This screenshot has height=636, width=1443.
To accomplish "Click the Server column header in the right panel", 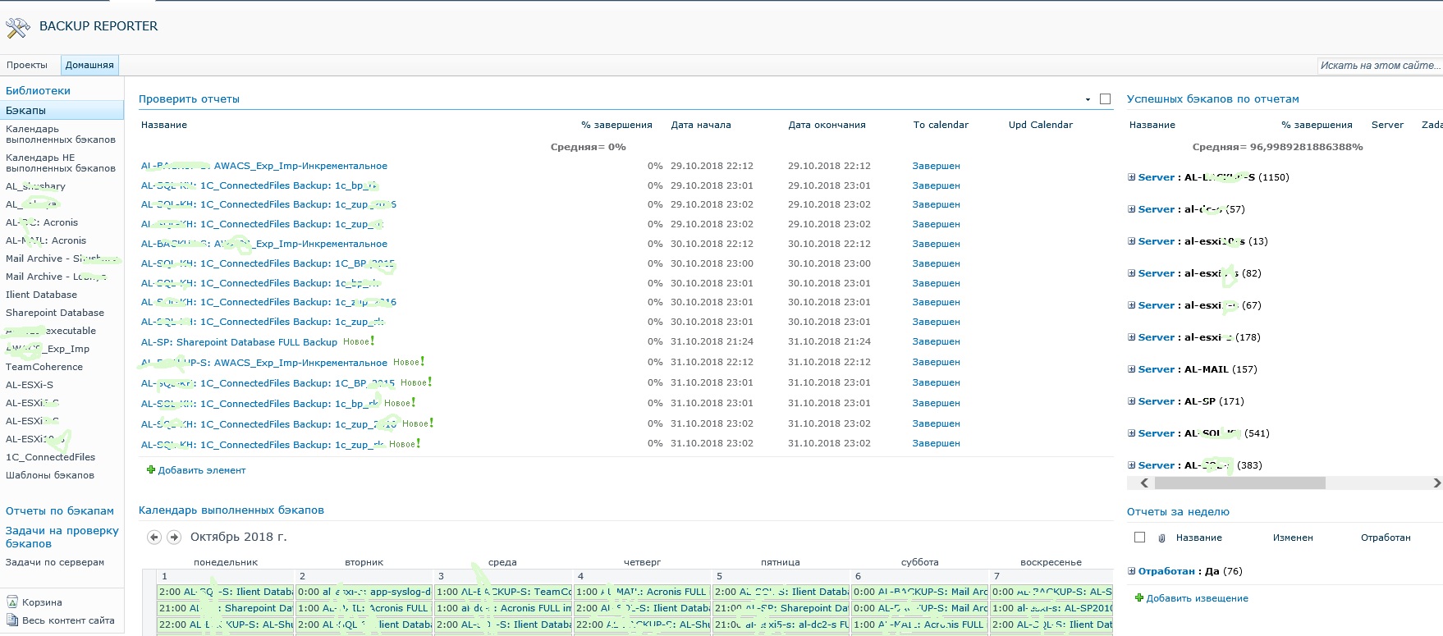I will coord(1387,125).
